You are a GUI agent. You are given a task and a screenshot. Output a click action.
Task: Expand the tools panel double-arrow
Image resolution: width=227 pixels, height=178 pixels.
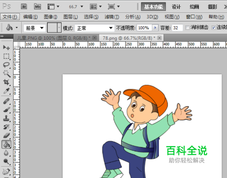(x=2, y=36)
